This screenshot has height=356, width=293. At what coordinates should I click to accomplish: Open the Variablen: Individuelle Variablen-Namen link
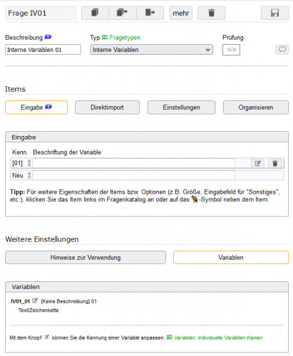[215, 337]
